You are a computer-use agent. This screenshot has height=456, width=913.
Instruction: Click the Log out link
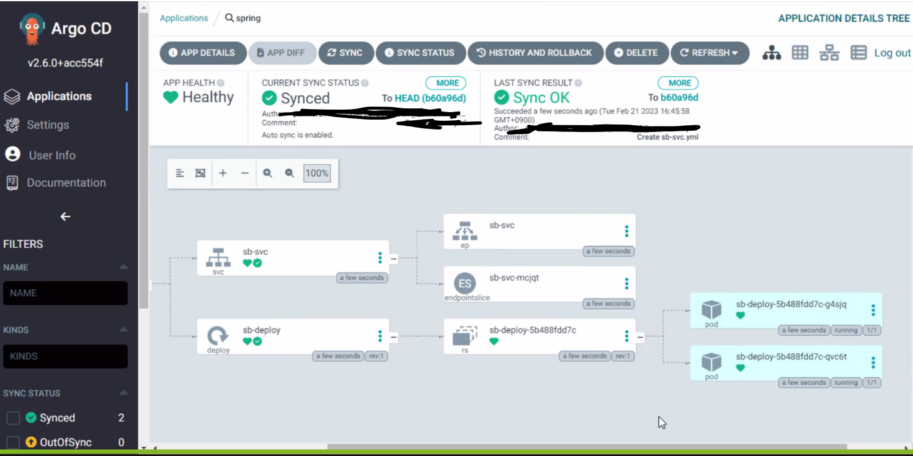[893, 53]
